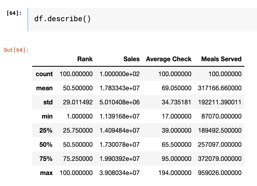257x186 pixels.
Task: Click the 50% row label
Action: pyautogui.click(x=46, y=145)
